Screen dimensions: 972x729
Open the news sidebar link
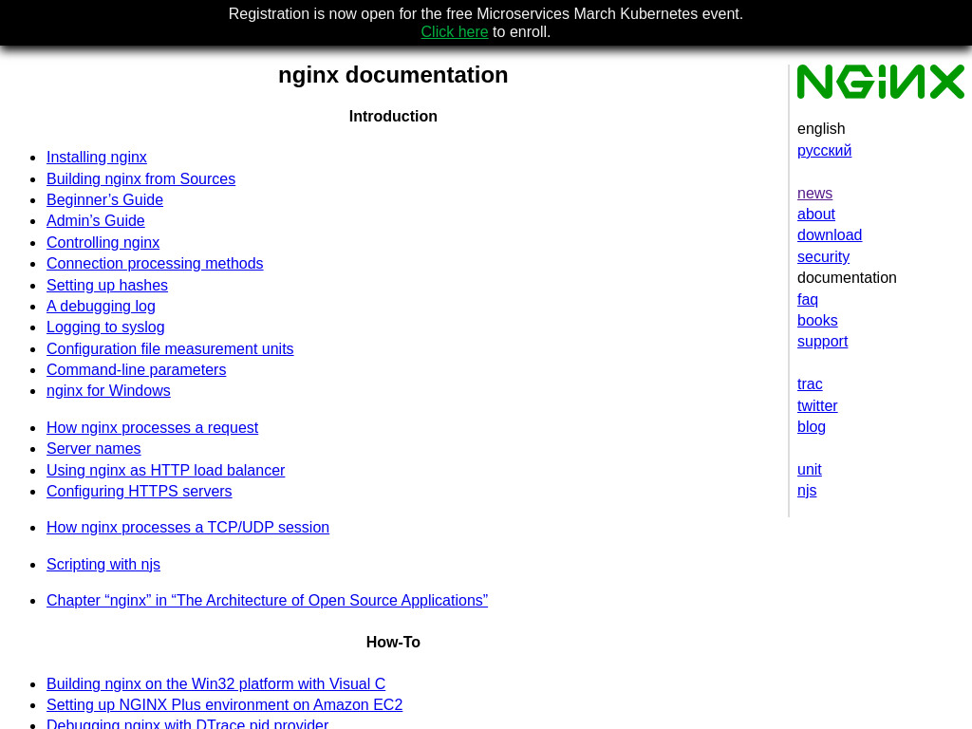click(814, 194)
